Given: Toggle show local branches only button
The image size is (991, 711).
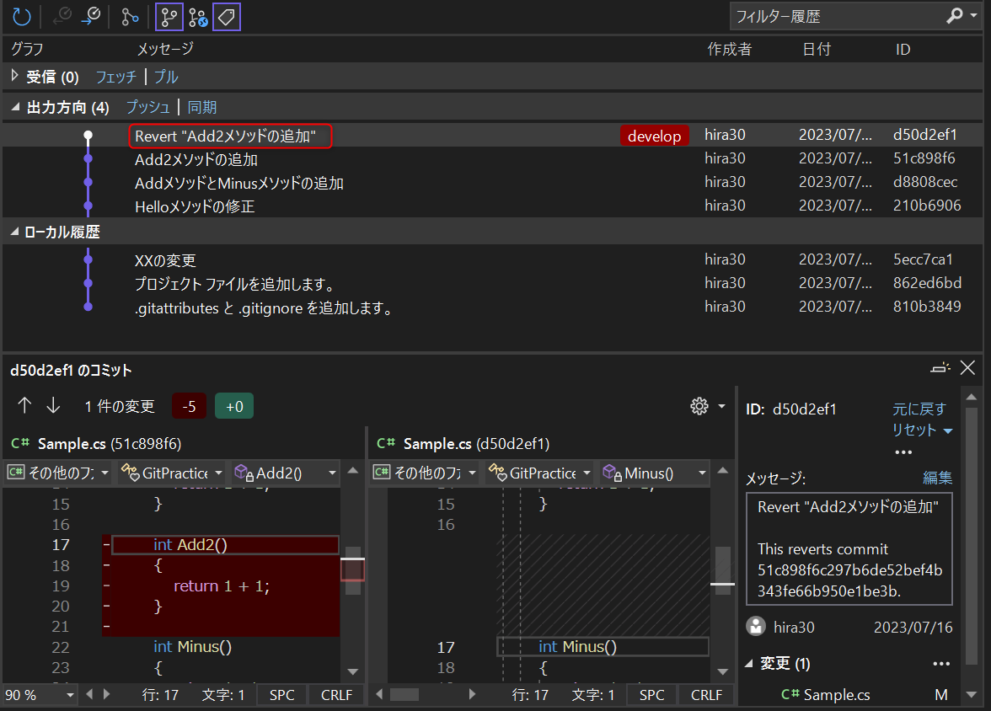Looking at the screenshot, I should (x=198, y=17).
